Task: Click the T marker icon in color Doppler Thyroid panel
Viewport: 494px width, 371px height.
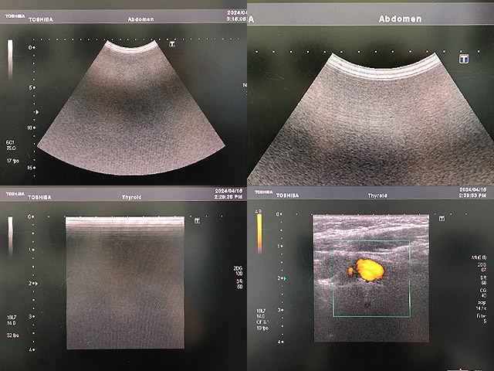Action: click(x=442, y=218)
